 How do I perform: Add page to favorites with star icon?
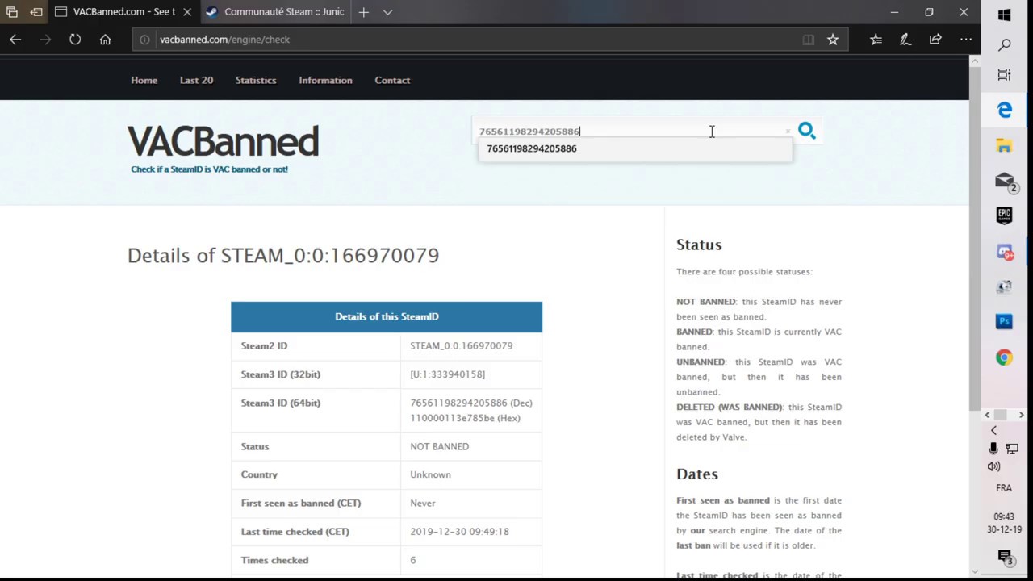833,39
